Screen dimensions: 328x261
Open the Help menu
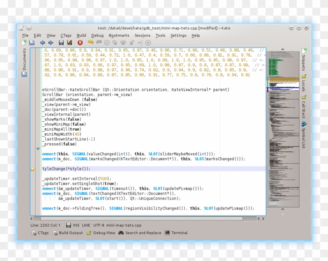(196, 36)
